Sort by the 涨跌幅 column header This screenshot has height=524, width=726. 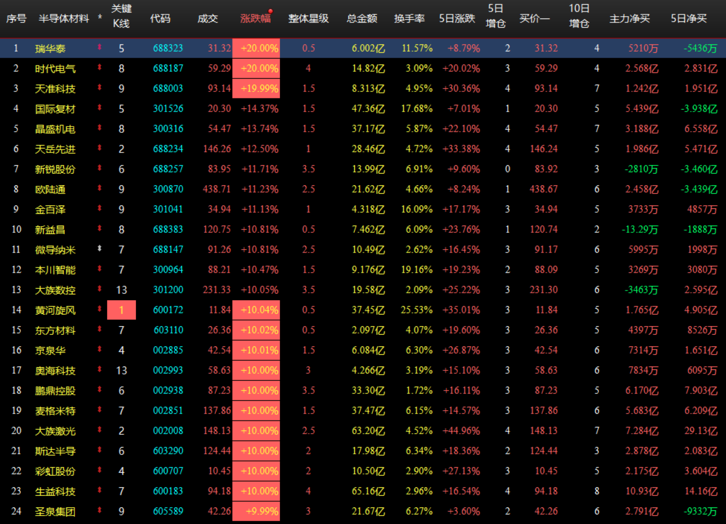255,18
